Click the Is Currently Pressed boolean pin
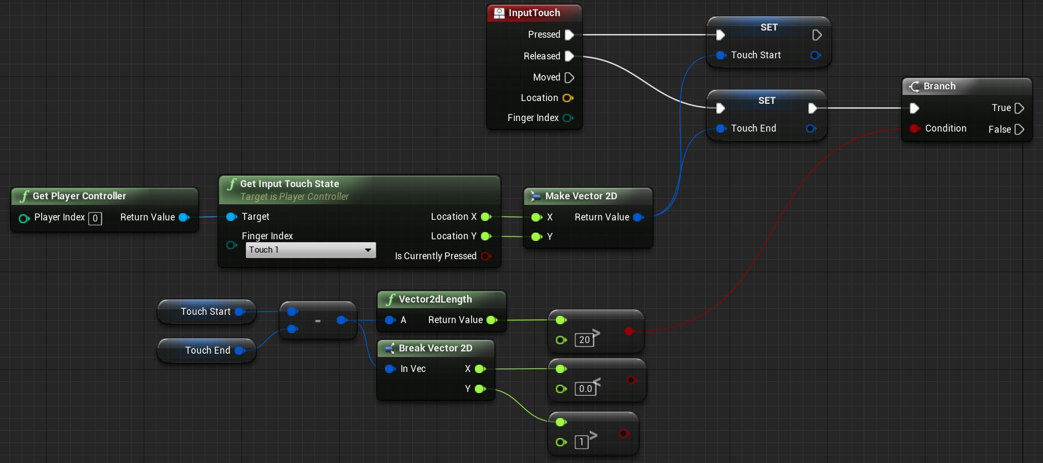The width and height of the screenshot is (1043, 463). 486,256
